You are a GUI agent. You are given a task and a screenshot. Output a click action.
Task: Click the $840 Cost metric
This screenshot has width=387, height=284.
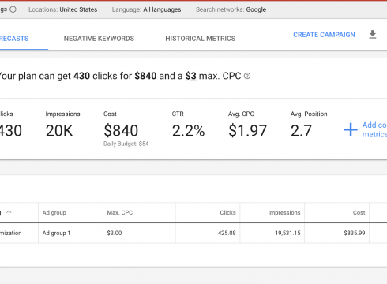pyautogui.click(x=121, y=131)
